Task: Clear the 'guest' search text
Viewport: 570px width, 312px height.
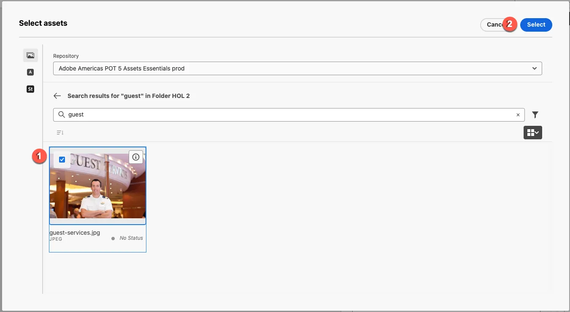Action: tap(518, 115)
